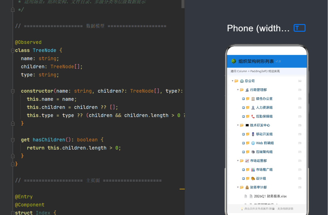Viewport: 328px width, 215px height.
Task: Click the Phone (width… preview device label
Action: [258, 28]
